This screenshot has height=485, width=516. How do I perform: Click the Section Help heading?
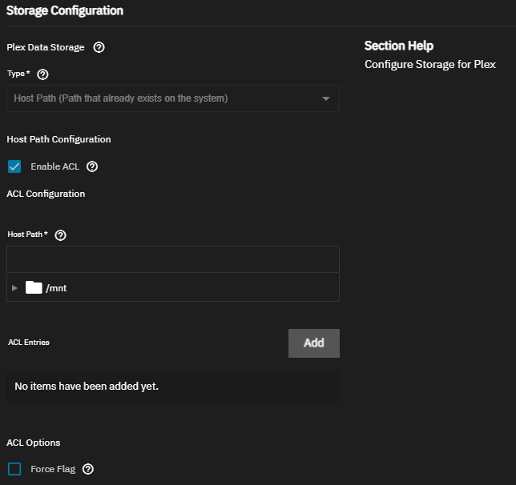(399, 46)
